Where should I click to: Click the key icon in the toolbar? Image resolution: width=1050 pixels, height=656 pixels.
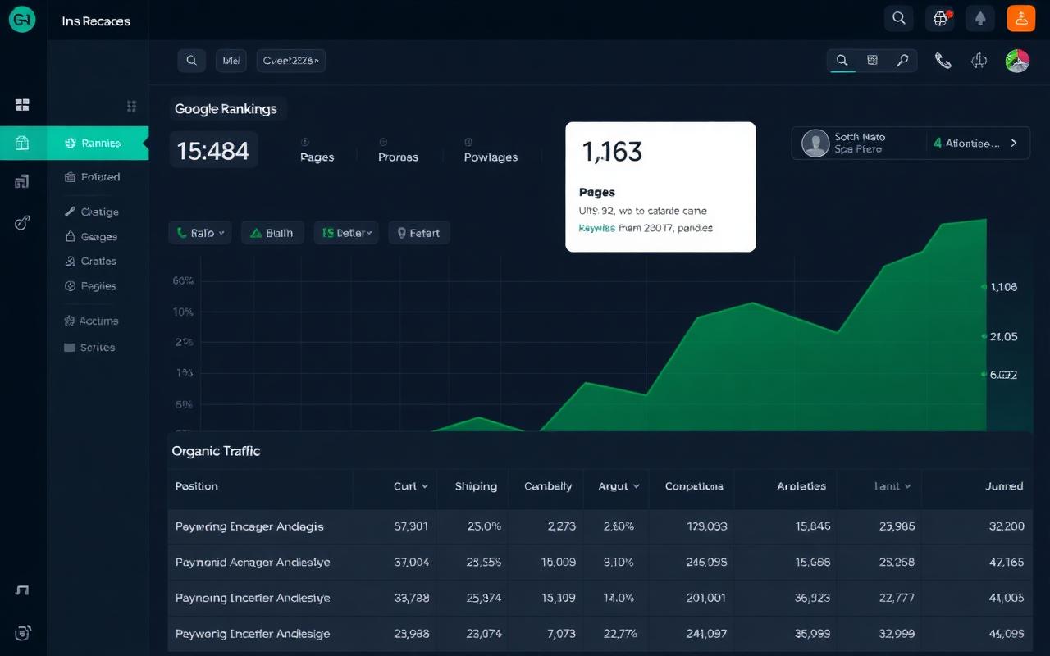click(x=902, y=61)
